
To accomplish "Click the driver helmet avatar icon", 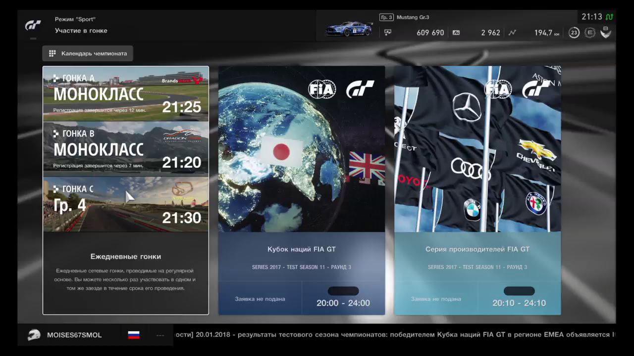I will pyautogui.click(x=34, y=335).
